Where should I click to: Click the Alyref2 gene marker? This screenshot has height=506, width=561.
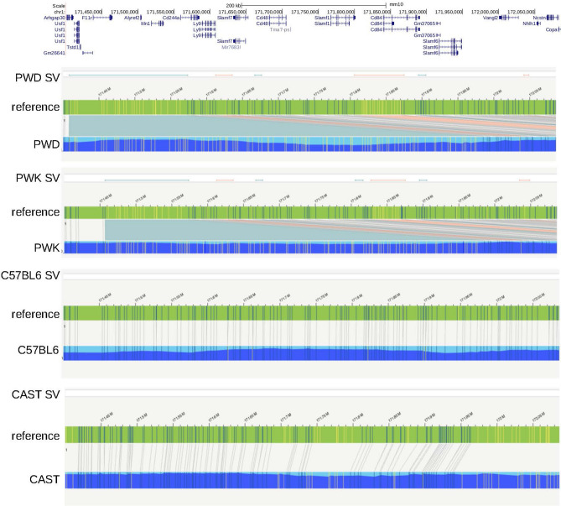coord(132,17)
